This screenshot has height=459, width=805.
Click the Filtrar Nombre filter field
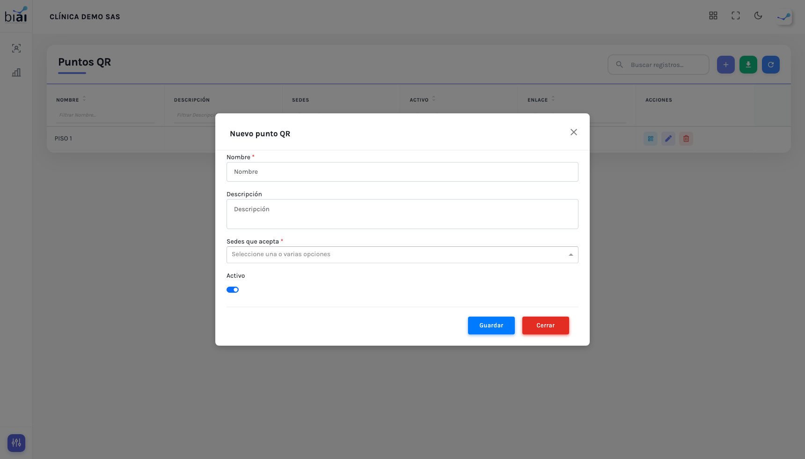point(105,115)
